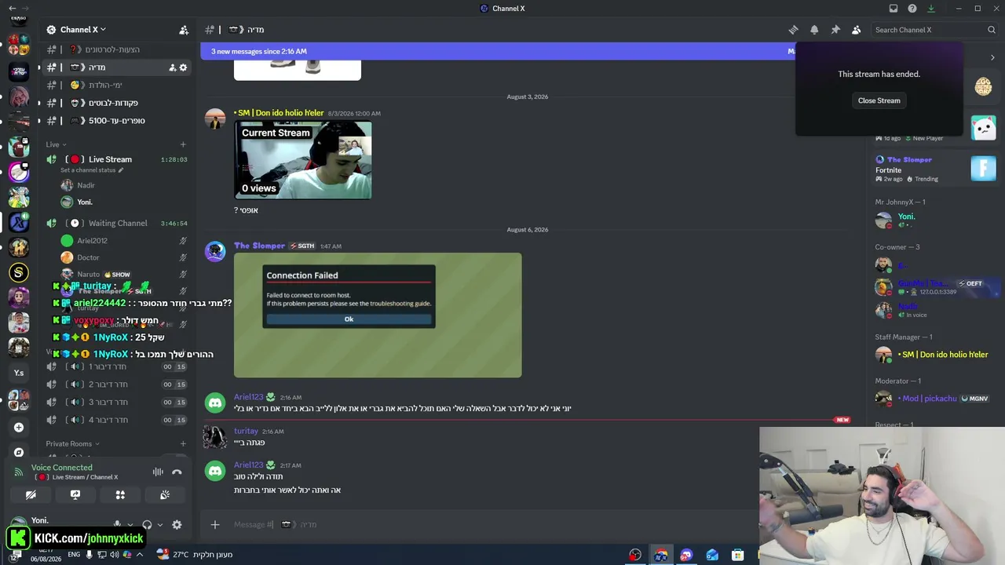Viewport: 1005px width, 565px height.
Task: Show pinned messages
Action: pyautogui.click(x=835, y=30)
